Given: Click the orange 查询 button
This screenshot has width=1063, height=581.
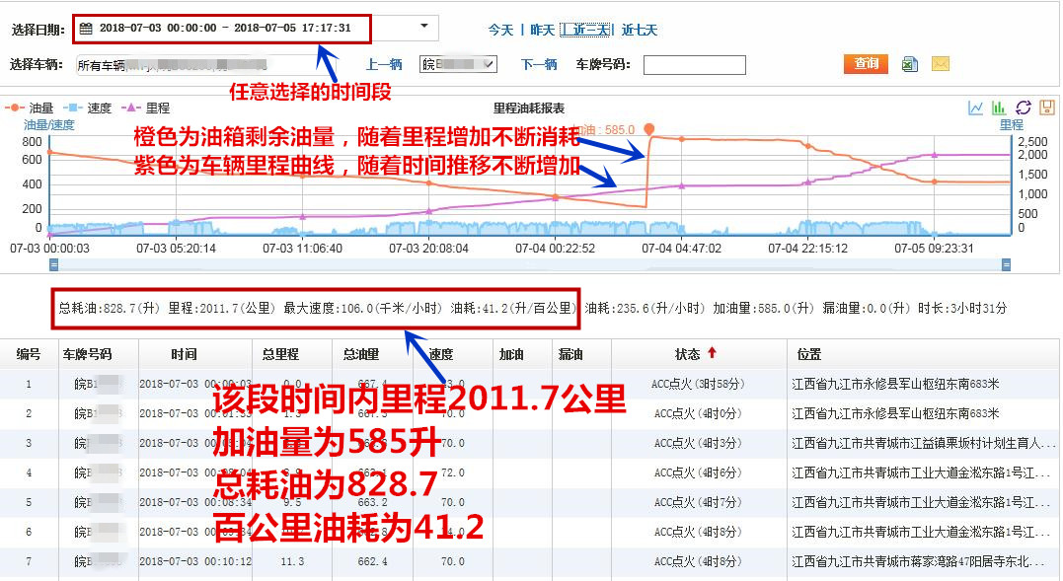Looking at the screenshot, I should click(x=866, y=64).
